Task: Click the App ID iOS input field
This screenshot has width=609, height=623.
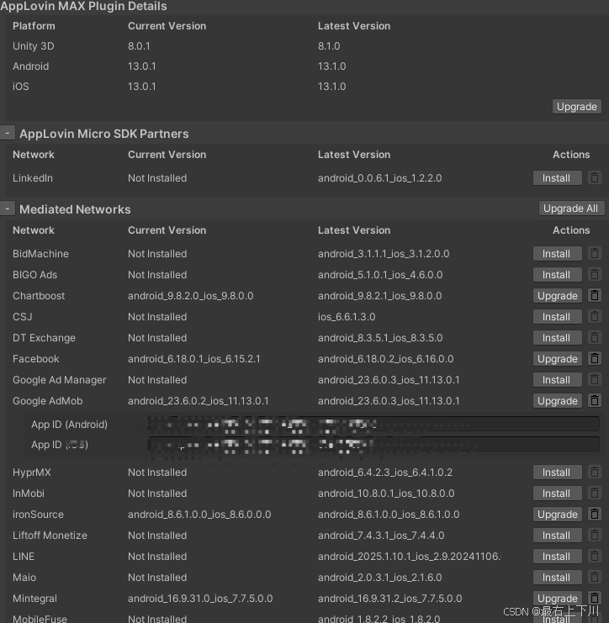Action: click(373, 444)
